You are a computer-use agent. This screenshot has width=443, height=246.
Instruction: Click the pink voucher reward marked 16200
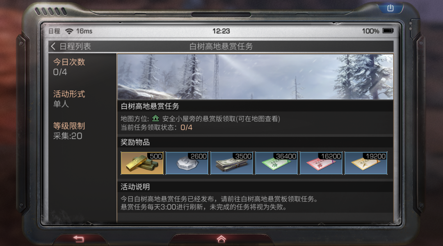[x=321, y=163]
